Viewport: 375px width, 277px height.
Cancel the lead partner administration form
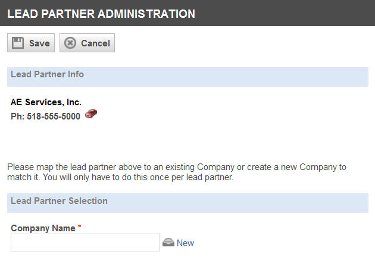[x=87, y=43]
